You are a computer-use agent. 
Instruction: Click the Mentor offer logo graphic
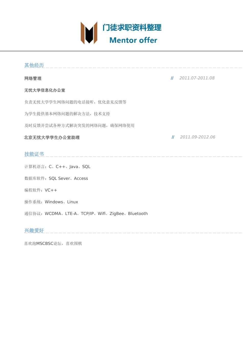[89, 33]
